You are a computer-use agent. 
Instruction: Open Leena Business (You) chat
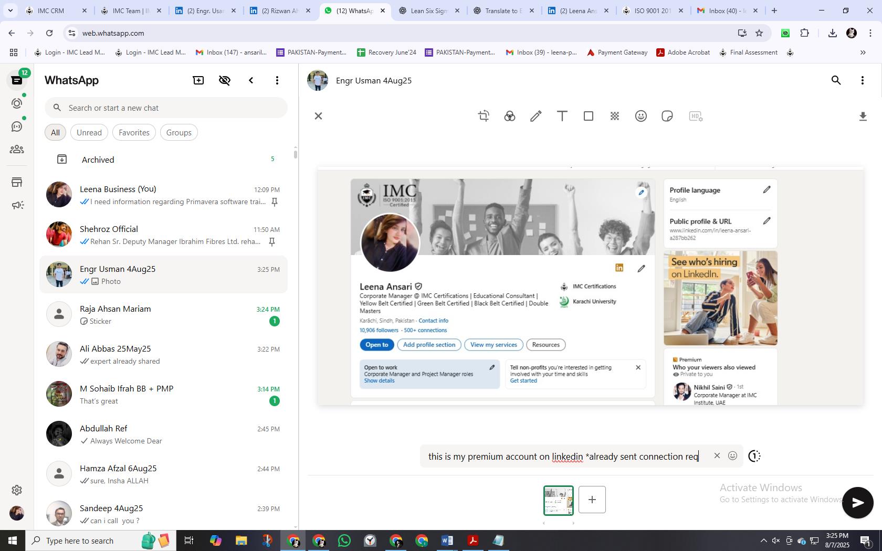pyautogui.click(x=163, y=195)
